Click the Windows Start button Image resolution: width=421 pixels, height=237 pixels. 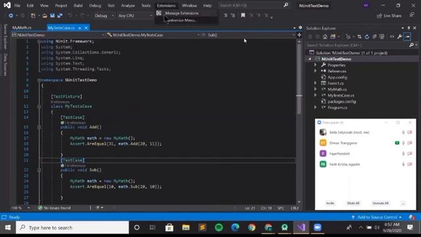(8, 228)
